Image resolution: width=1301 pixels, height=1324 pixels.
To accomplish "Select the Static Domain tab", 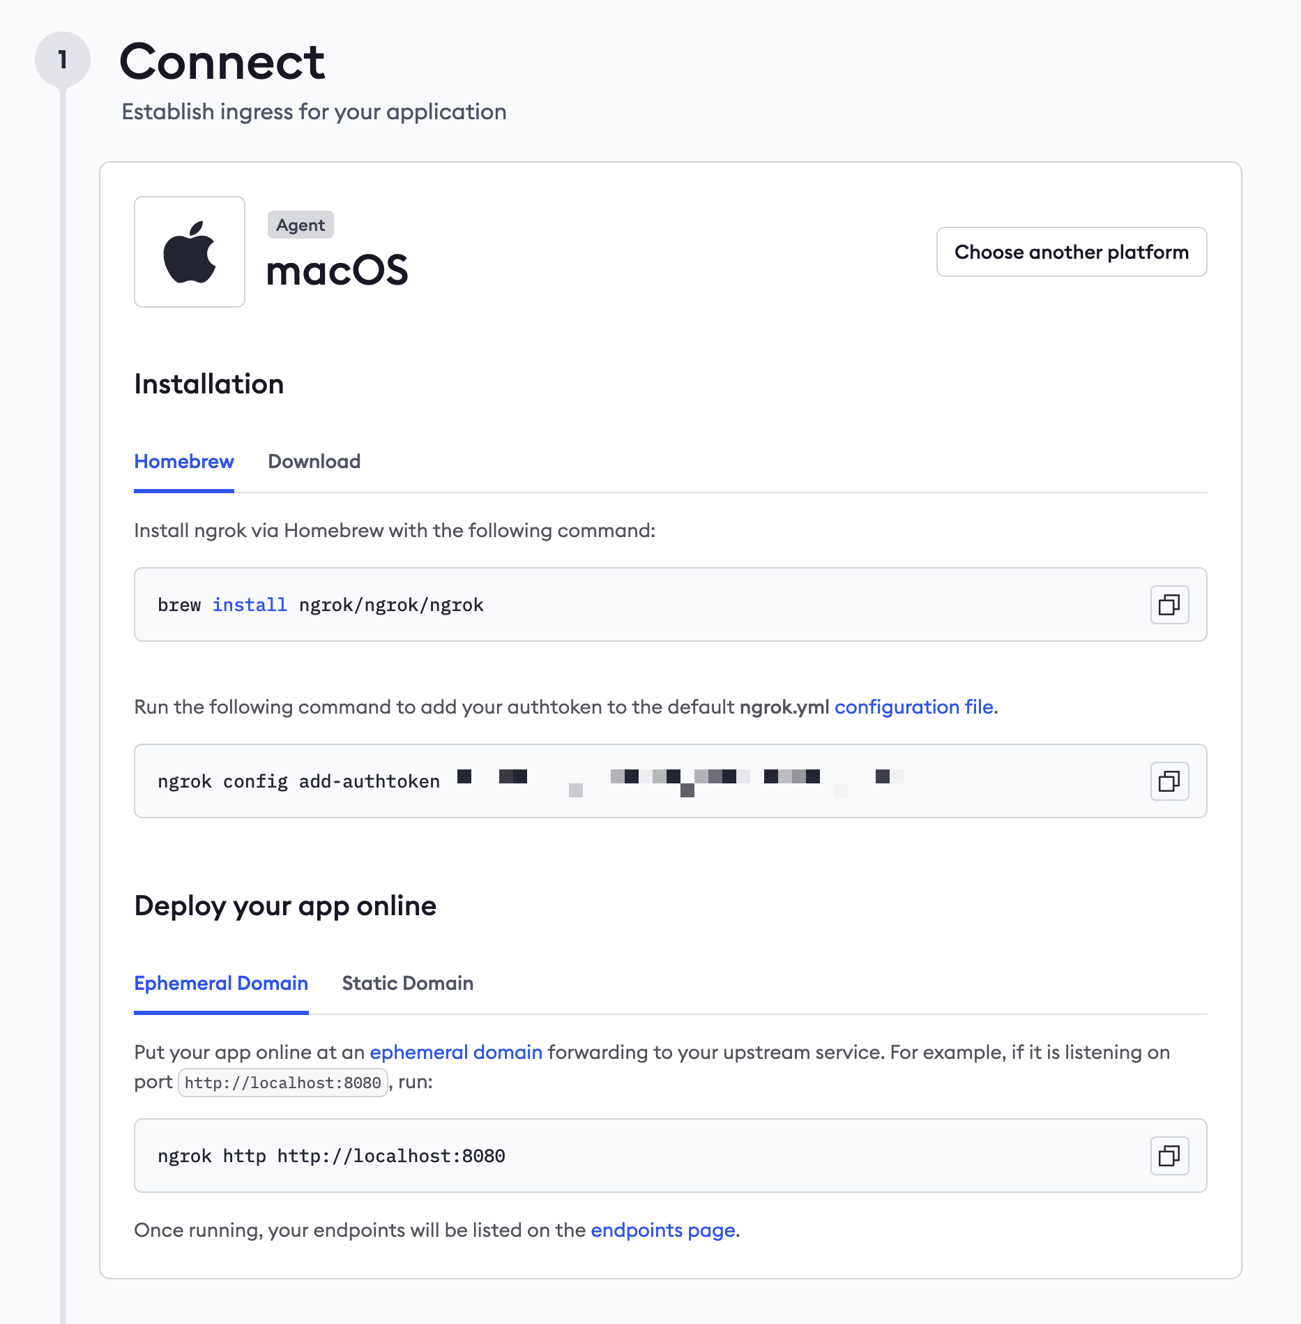I will pyautogui.click(x=408, y=984).
